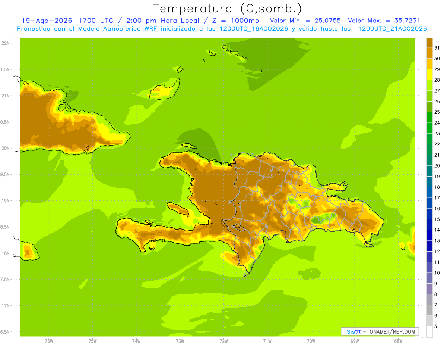Select the date text '19-Ago-2026'

click(x=47, y=21)
